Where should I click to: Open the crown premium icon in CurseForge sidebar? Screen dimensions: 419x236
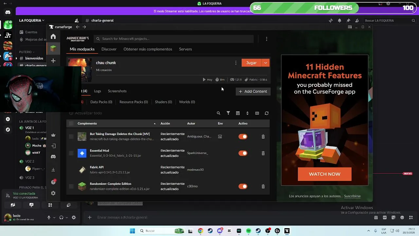53,135
